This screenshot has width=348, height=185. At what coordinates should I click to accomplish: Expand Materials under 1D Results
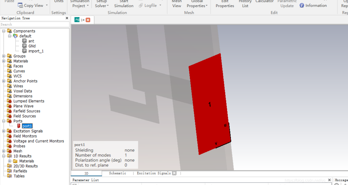(10, 161)
